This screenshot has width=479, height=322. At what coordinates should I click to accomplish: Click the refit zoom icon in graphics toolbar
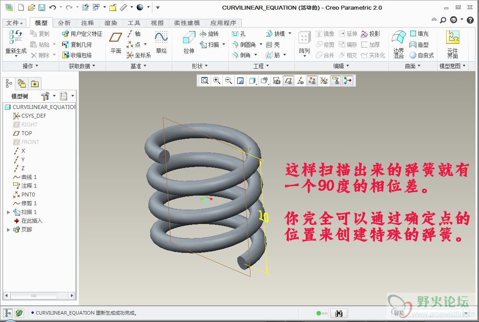point(205,80)
